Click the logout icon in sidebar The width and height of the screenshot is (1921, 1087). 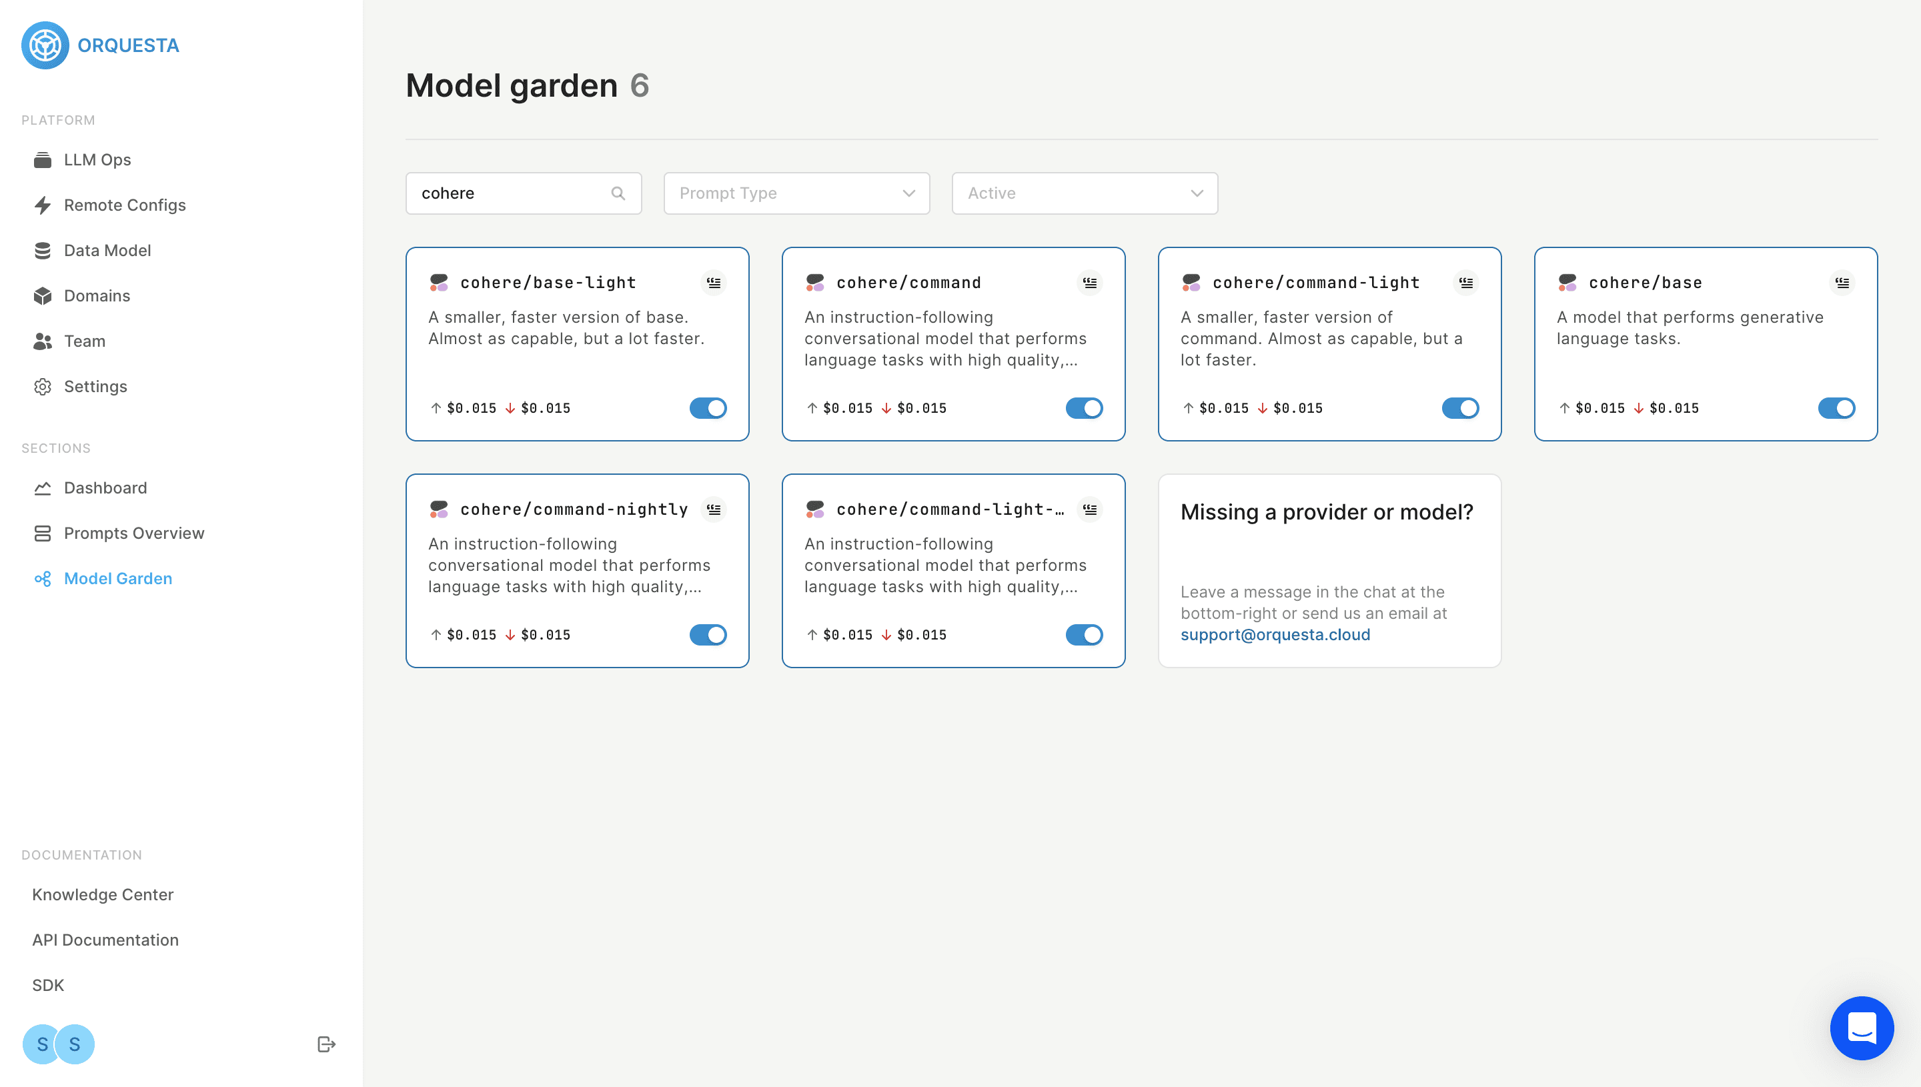[326, 1044]
